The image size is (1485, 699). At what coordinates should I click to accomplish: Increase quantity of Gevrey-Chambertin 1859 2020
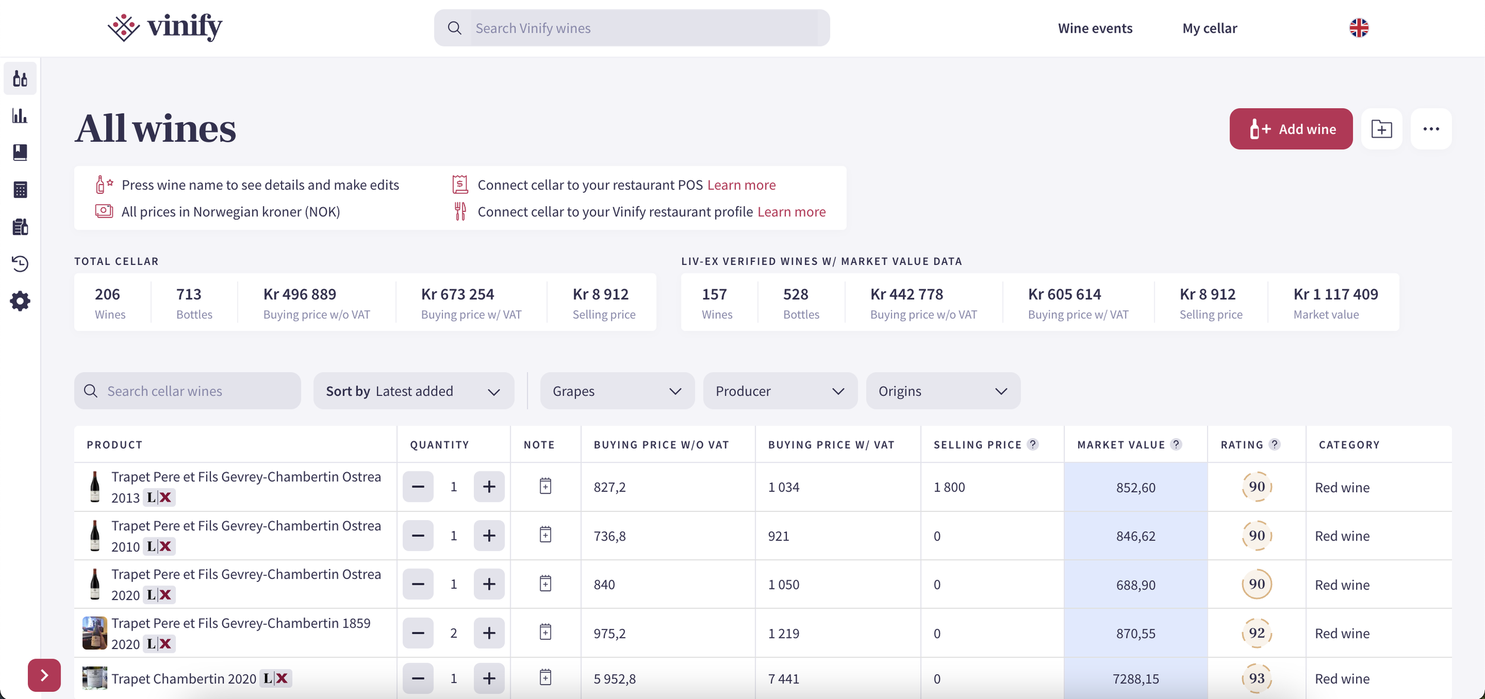[489, 633]
